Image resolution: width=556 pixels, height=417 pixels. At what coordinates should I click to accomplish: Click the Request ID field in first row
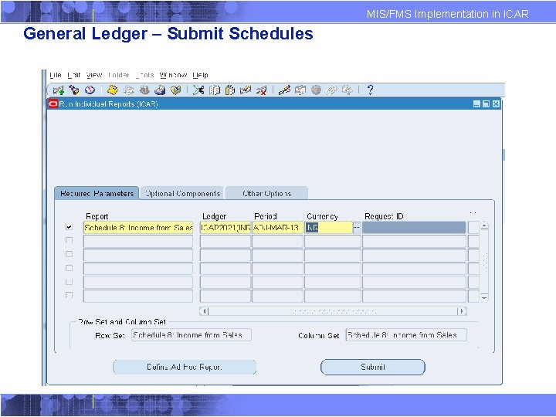click(414, 227)
